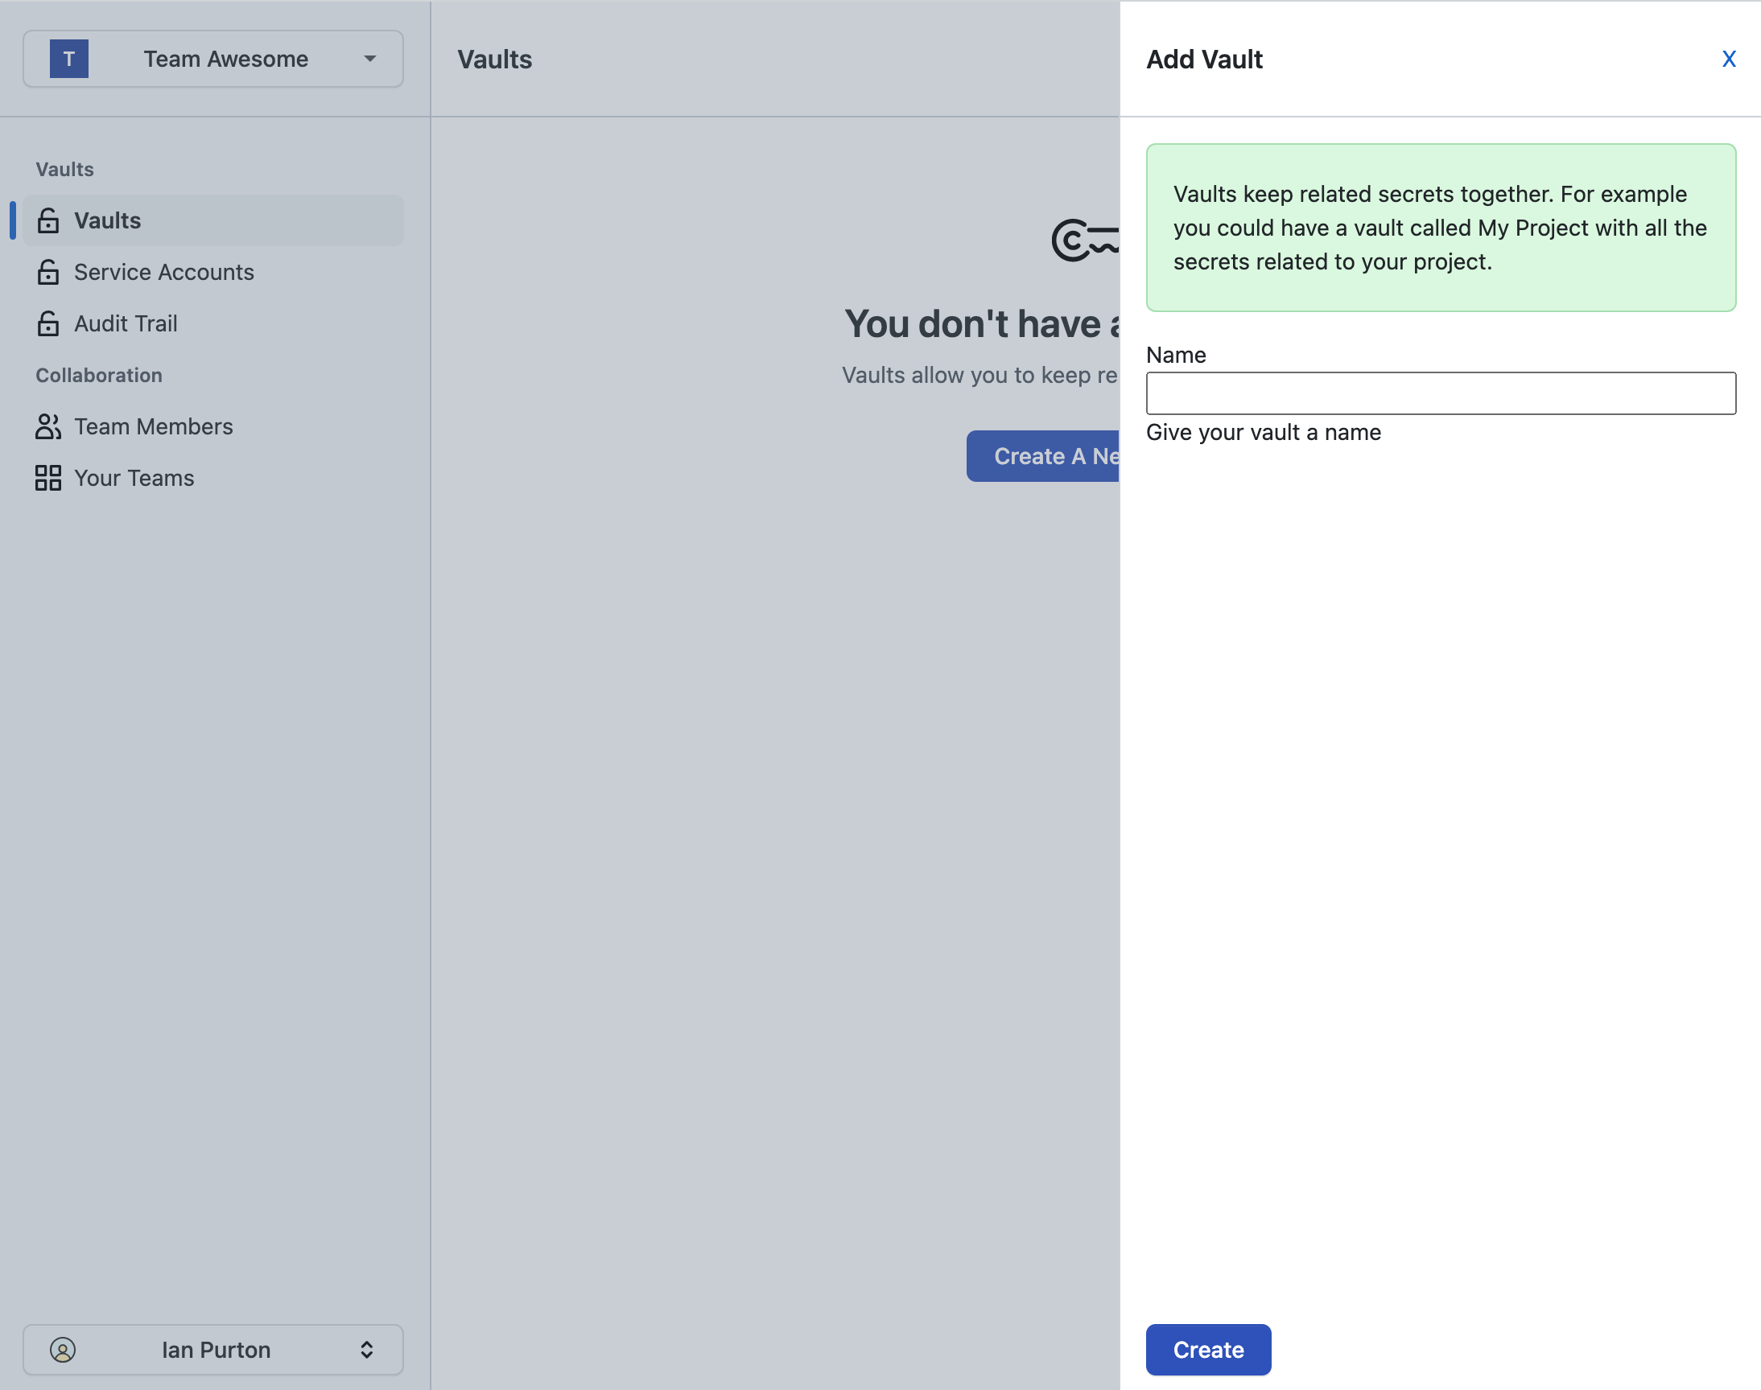Click the Your Teams grid icon
Viewport: 1761px width, 1390px height.
pos(48,478)
